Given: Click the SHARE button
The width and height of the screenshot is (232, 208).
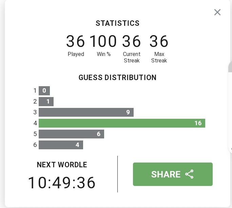Looking at the screenshot, I should (173, 174).
